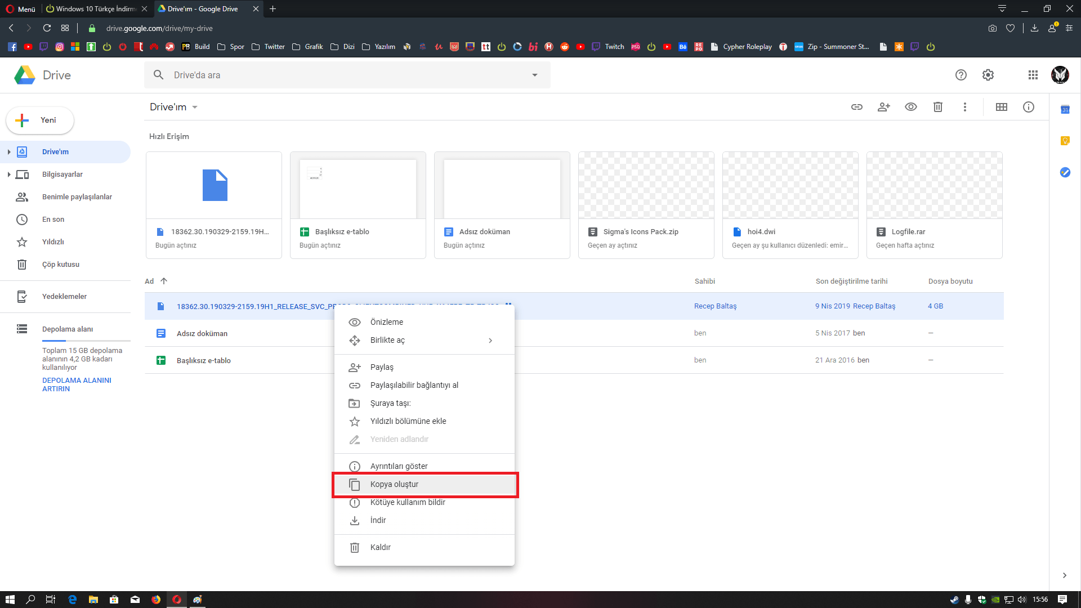Toggle the preview eye icon in toolbar
This screenshot has height=608, width=1081.
[910, 107]
